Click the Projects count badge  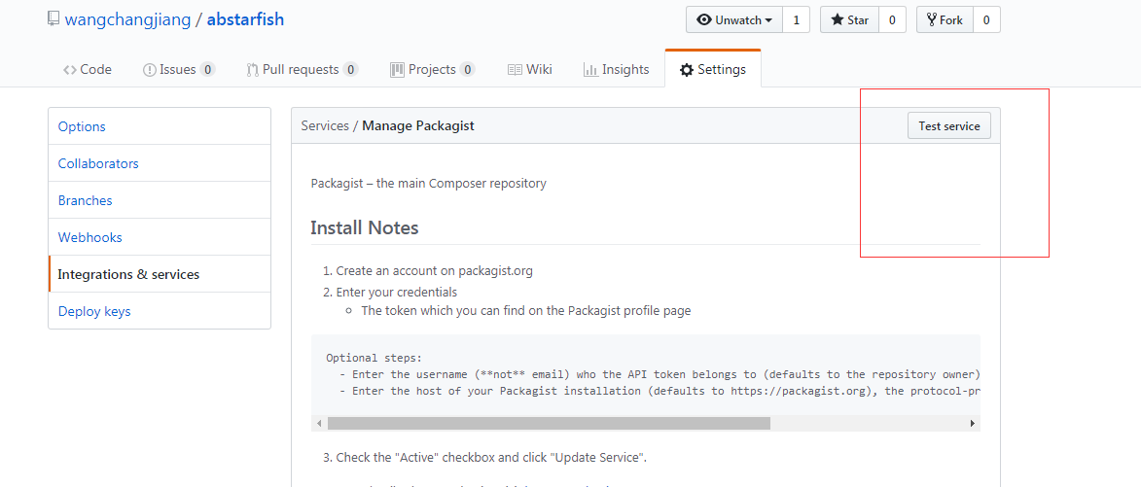click(x=467, y=70)
